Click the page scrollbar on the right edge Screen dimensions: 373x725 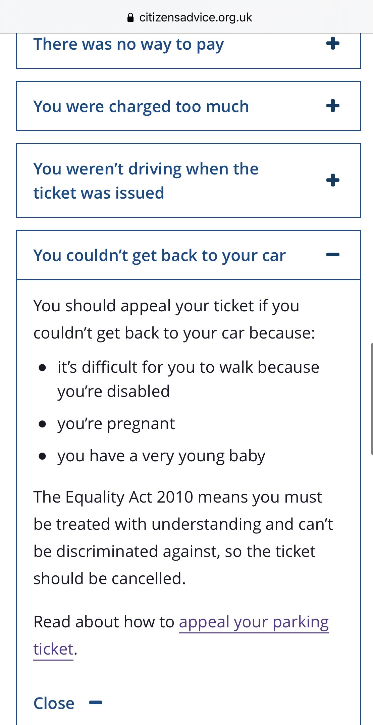click(372, 399)
